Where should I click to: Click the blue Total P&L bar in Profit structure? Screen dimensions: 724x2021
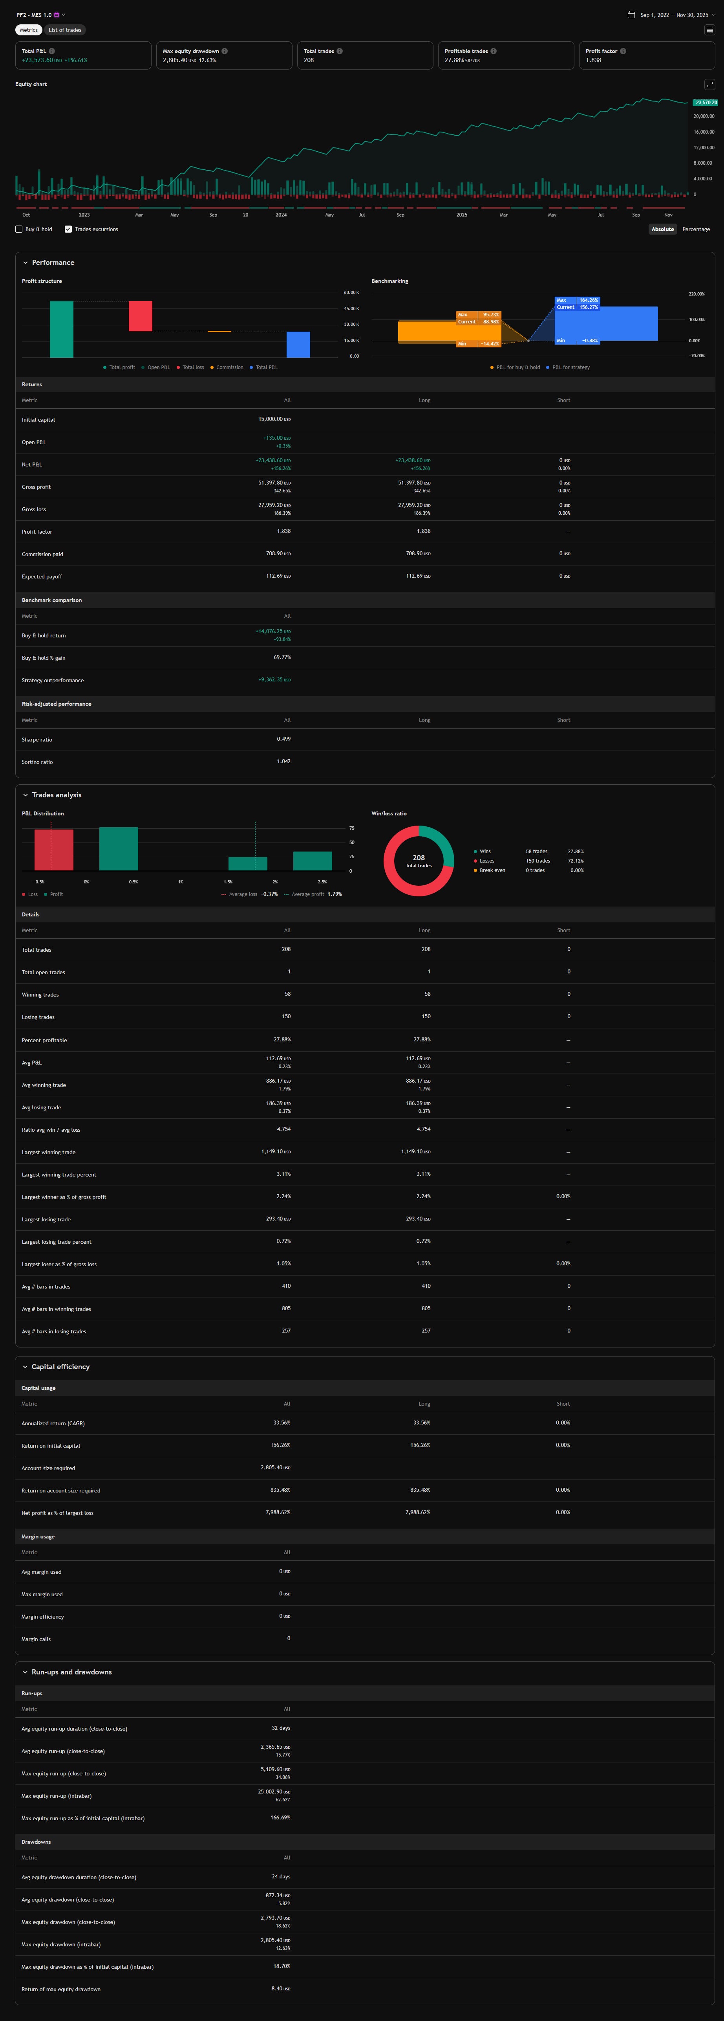click(298, 344)
